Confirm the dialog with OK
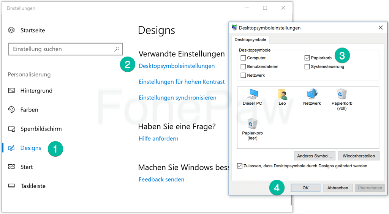The height and width of the screenshot is (214, 389). tap(305, 188)
